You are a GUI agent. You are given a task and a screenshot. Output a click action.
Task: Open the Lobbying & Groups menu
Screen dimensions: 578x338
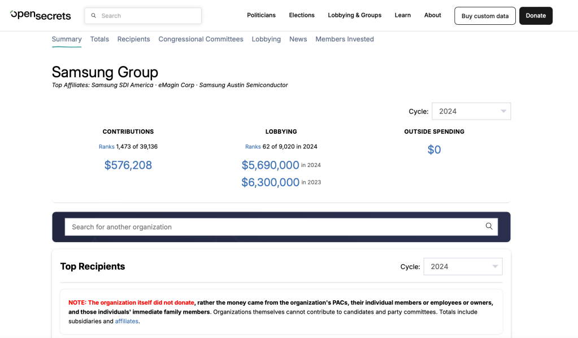[x=354, y=15]
